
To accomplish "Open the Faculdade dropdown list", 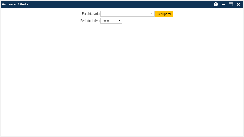I will tap(127, 14).
